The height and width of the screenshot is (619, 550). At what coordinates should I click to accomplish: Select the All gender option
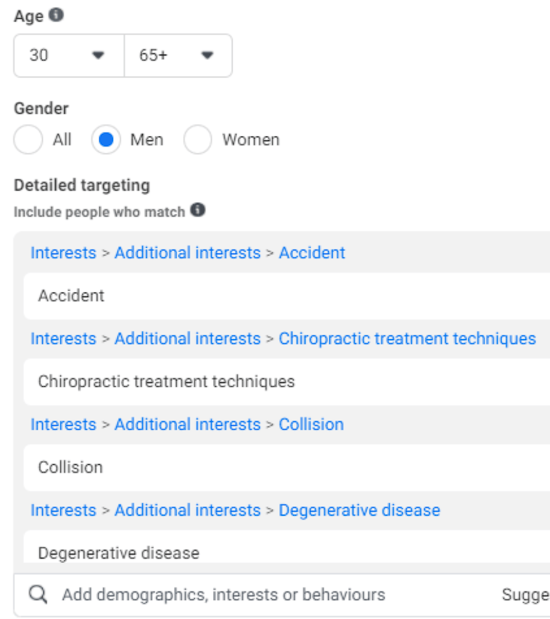pos(28,140)
